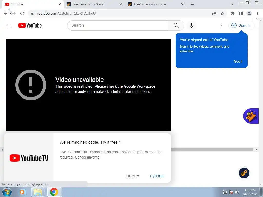The width and height of the screenshot is (263, 197).
Task: Click the YouTube logo
Action: (30, 25)
